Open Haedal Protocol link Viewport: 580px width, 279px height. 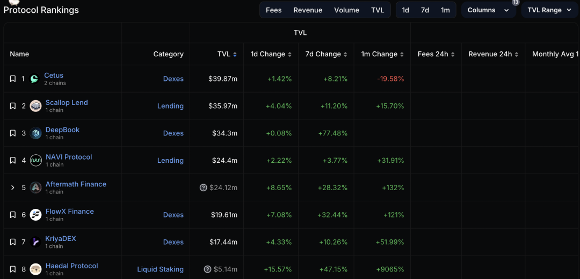pyautogui.click(x=72, y=266)
